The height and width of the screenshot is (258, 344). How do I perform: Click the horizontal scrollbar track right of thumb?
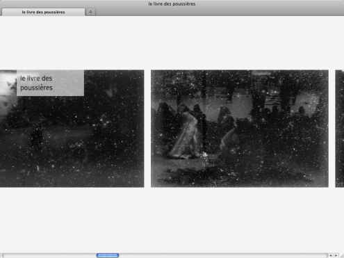224,255
